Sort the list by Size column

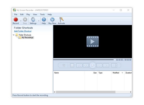[91, 73]
